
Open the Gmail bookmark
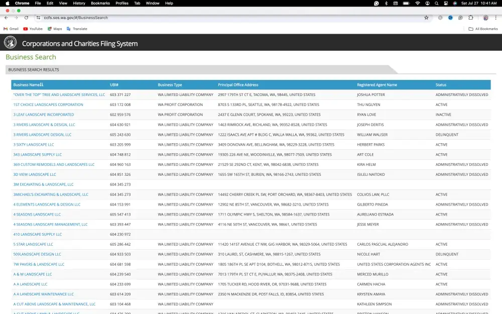point(11,29)
